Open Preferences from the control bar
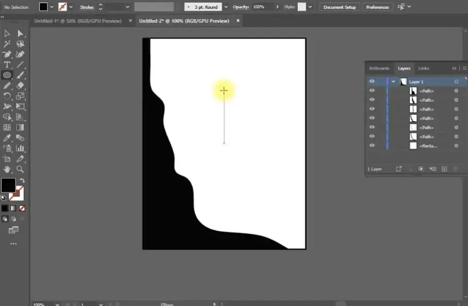468x306 pixels. click(x=377, y=7)
